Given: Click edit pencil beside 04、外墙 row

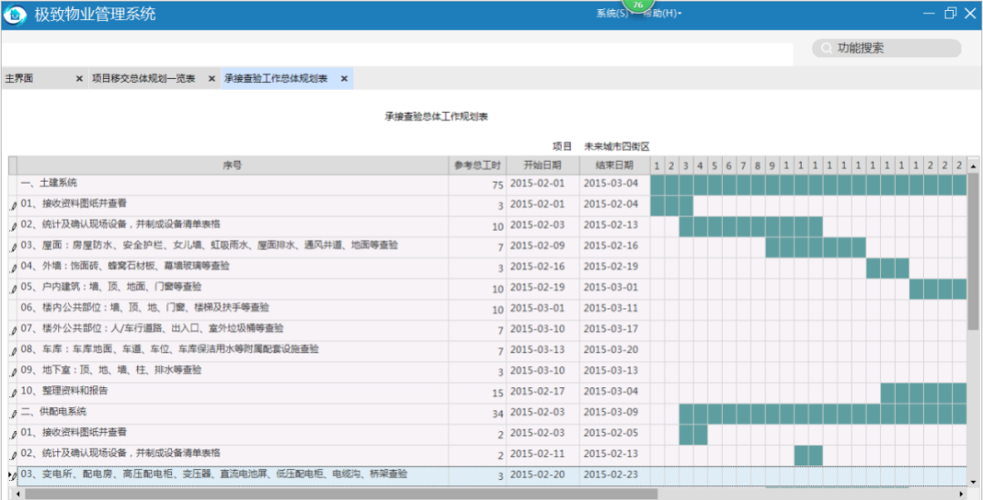Looking at the screenshot, I should tap(13, 268).
